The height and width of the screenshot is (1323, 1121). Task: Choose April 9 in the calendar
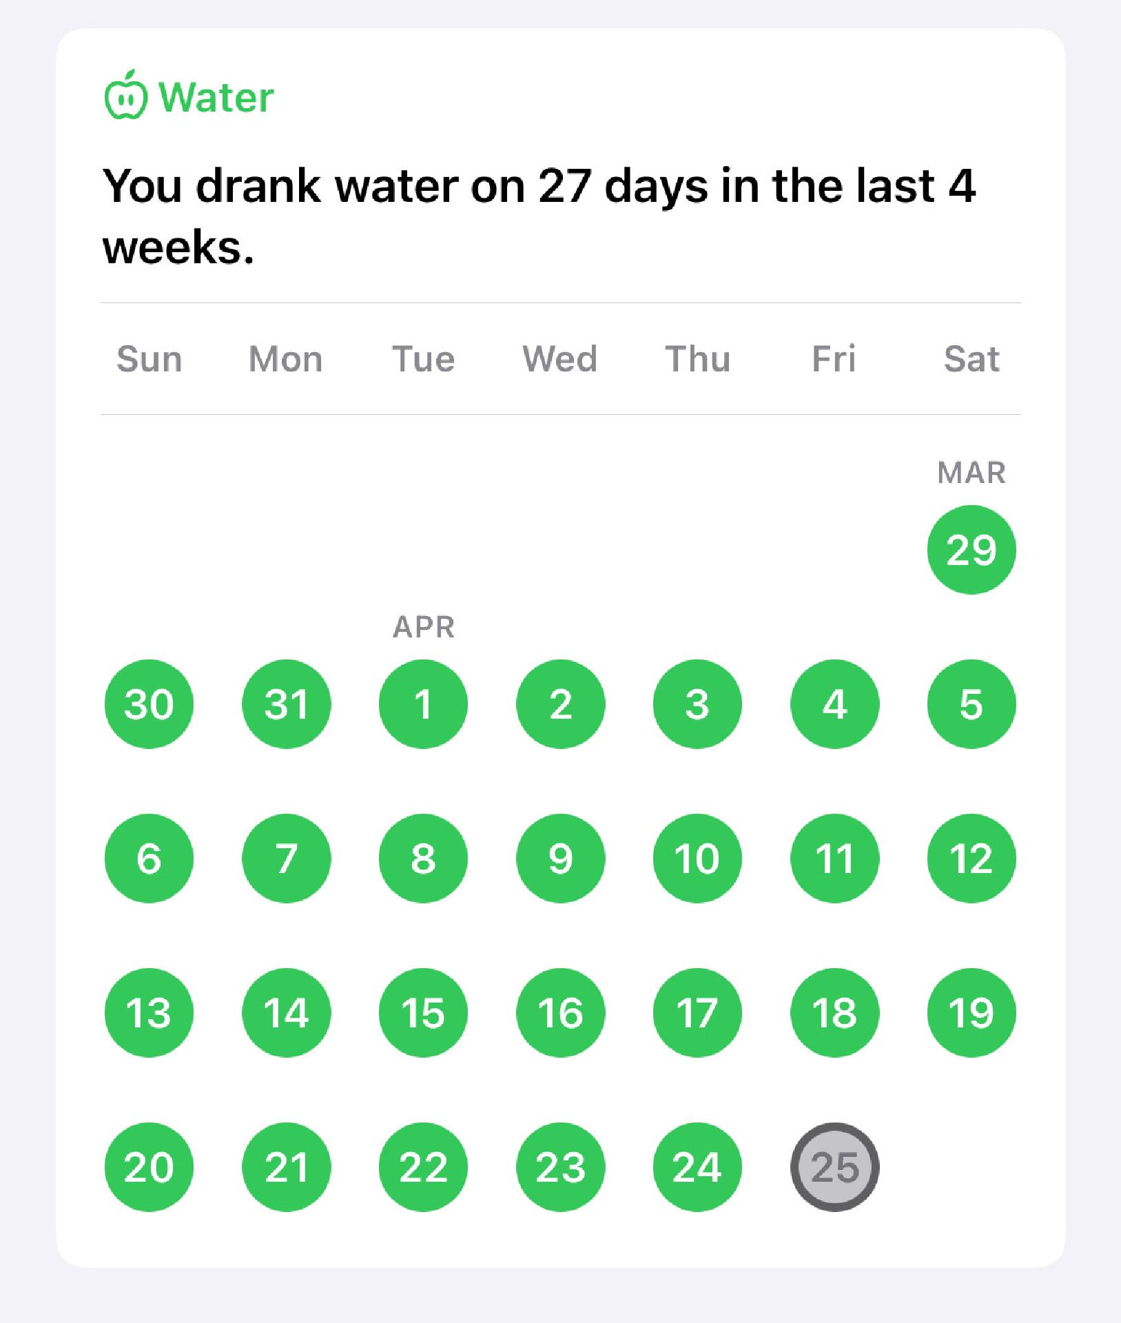point(560,859)
